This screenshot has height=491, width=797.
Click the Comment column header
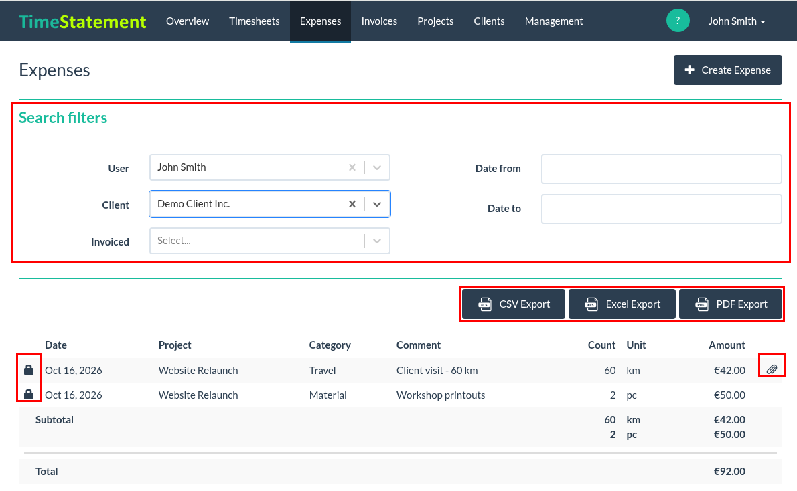click(x=419, y=345)
